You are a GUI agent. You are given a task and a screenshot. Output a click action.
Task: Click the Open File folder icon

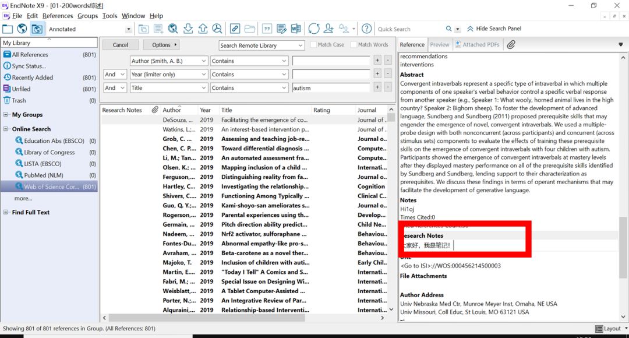tap(249, 29)
